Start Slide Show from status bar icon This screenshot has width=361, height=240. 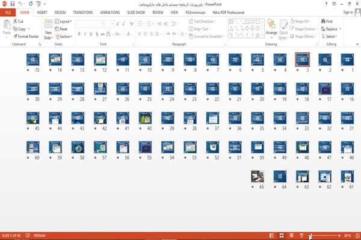[x=301, y=235]
